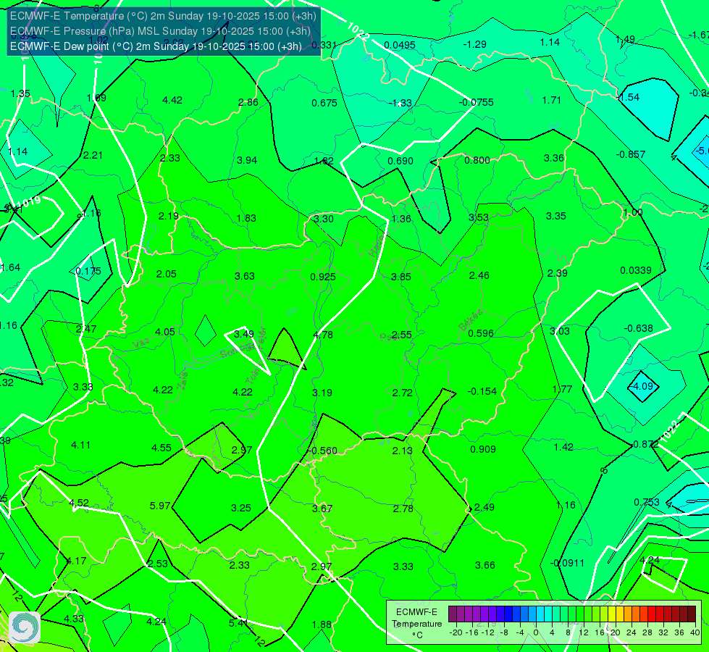Click the dew point value 3.36
709x652 pixels.
point(554,158)
